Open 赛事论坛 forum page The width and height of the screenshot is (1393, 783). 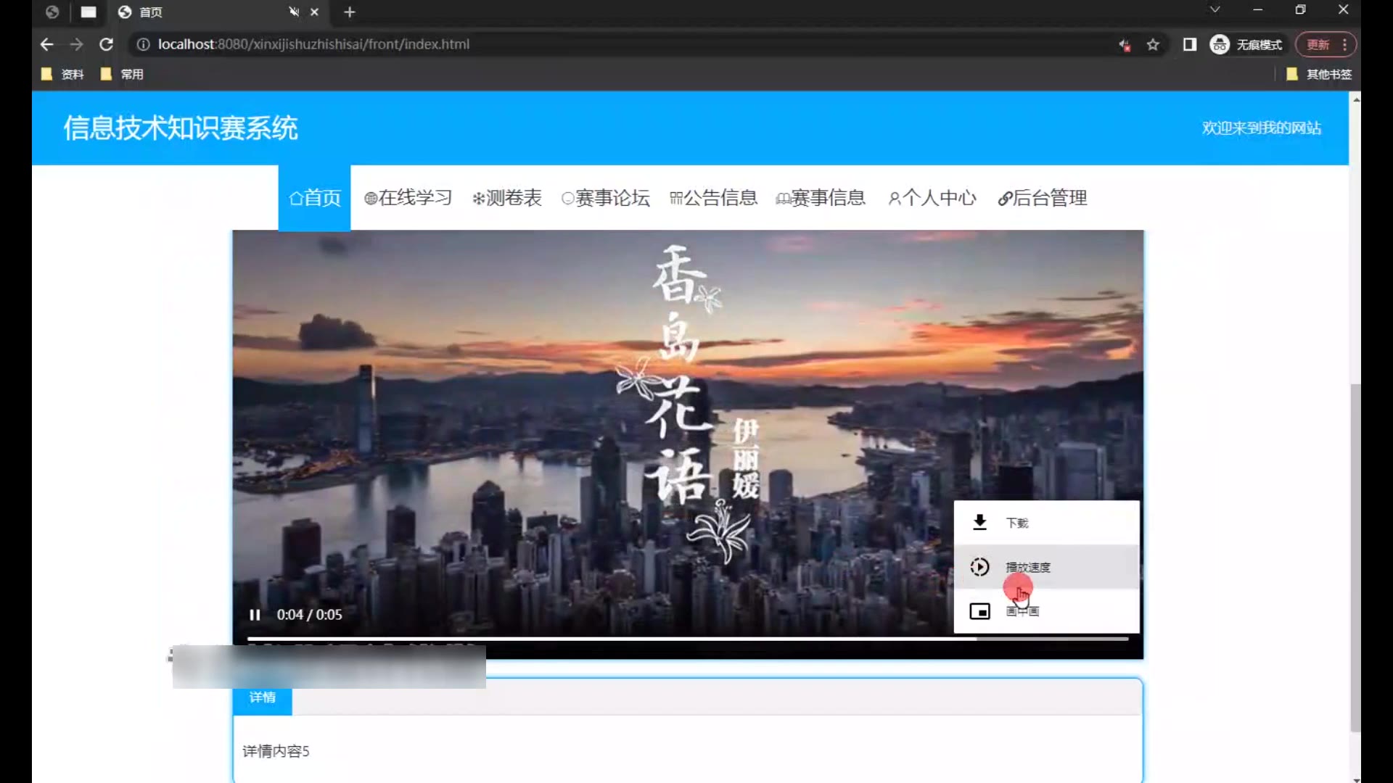click(606, 198)
